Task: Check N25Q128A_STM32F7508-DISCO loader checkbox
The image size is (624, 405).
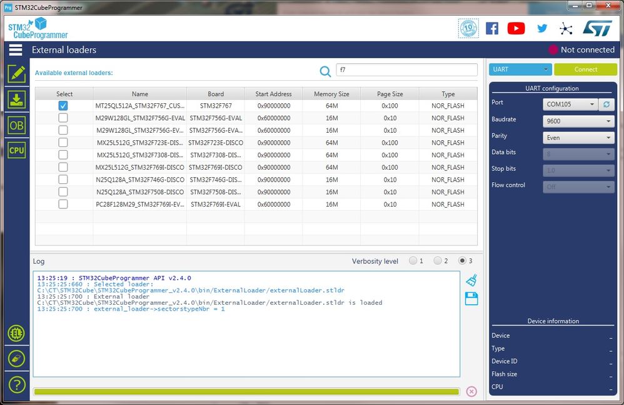Action: 63,192
